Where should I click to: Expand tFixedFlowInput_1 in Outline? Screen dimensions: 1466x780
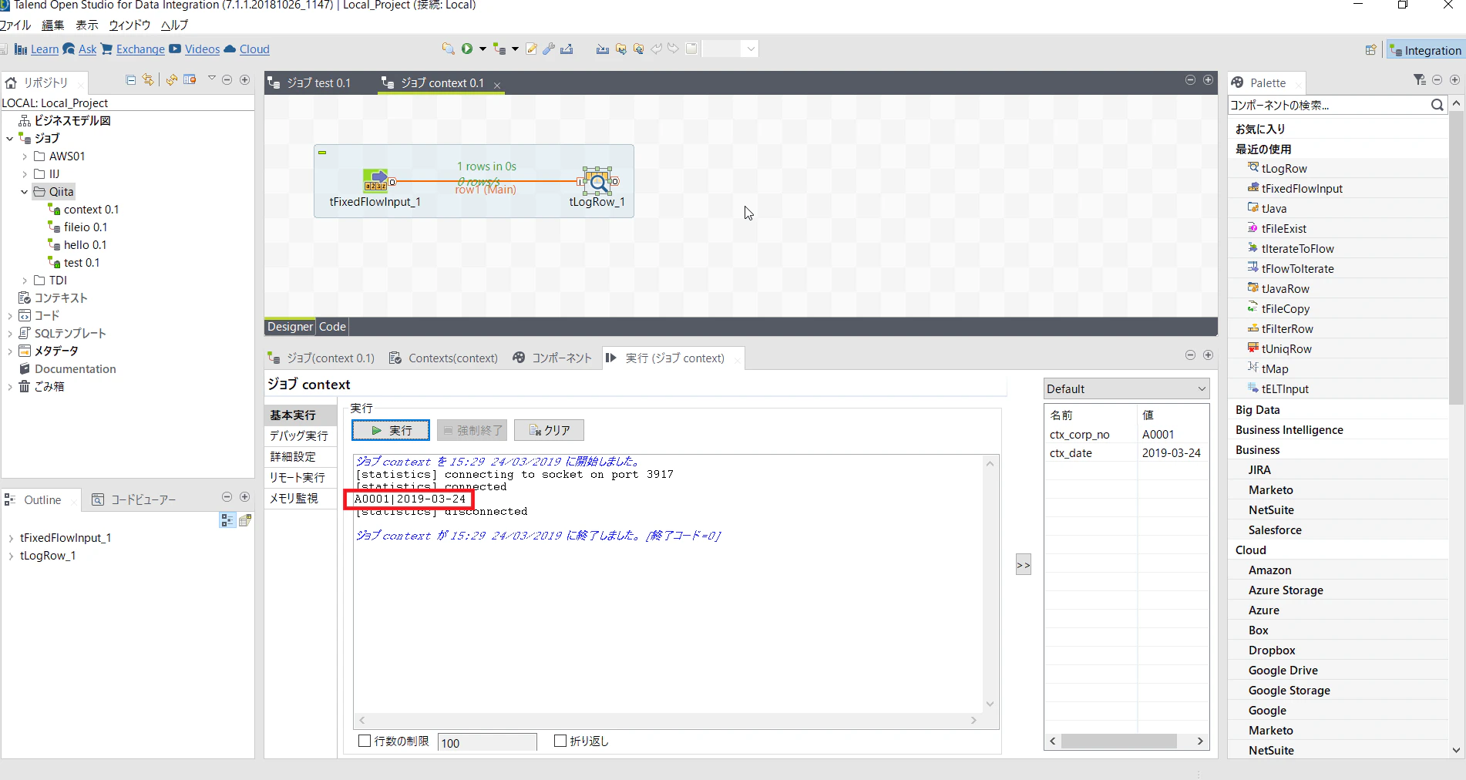(11, 538)
